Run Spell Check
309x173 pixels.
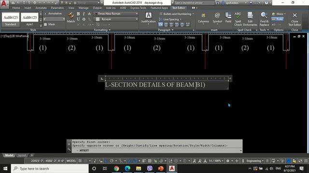[x=238, y=19]
